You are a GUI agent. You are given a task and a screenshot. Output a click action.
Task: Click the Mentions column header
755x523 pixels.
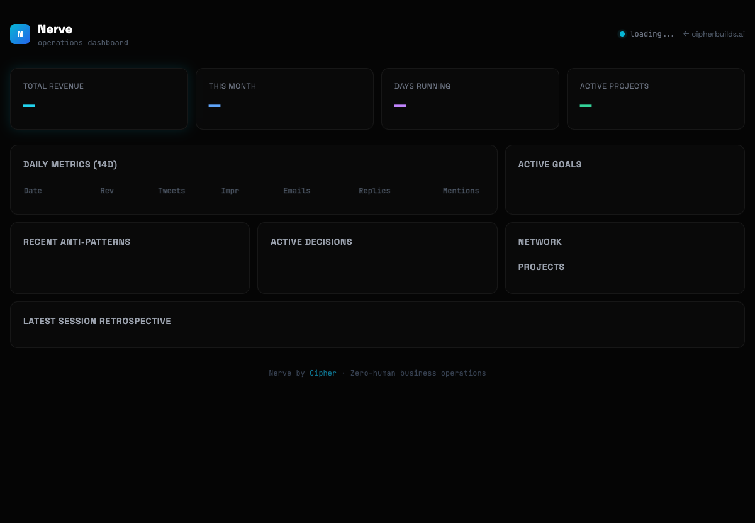pos(461,191)
